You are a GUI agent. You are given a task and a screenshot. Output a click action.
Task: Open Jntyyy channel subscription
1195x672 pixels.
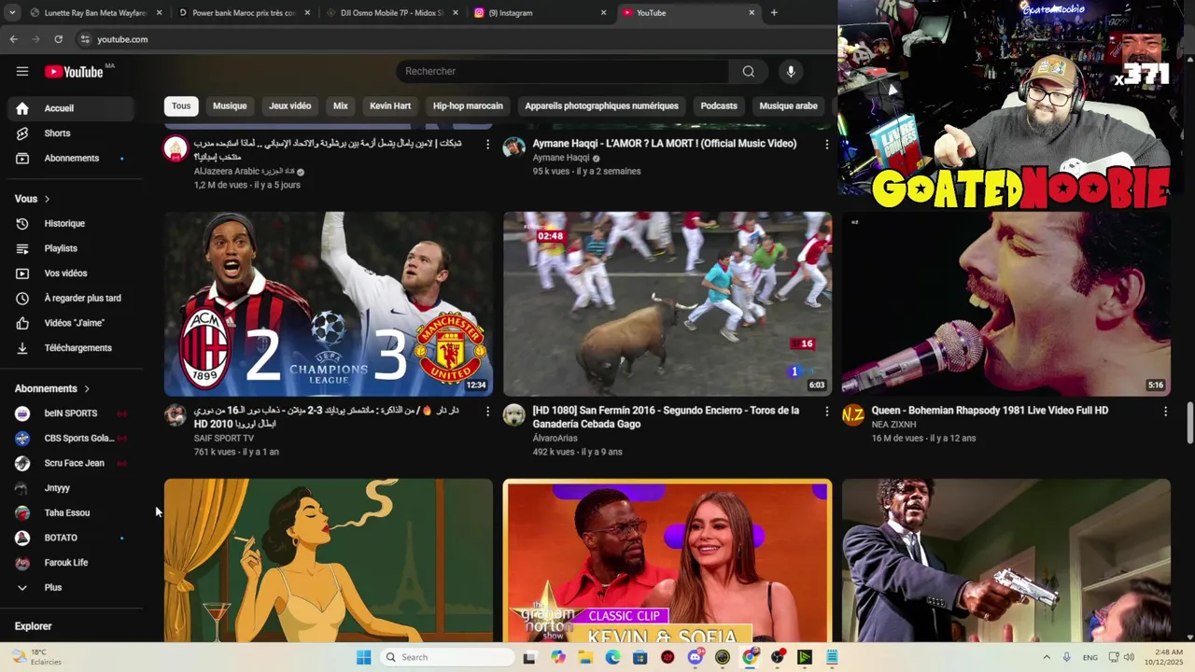[x=71, y=487]
